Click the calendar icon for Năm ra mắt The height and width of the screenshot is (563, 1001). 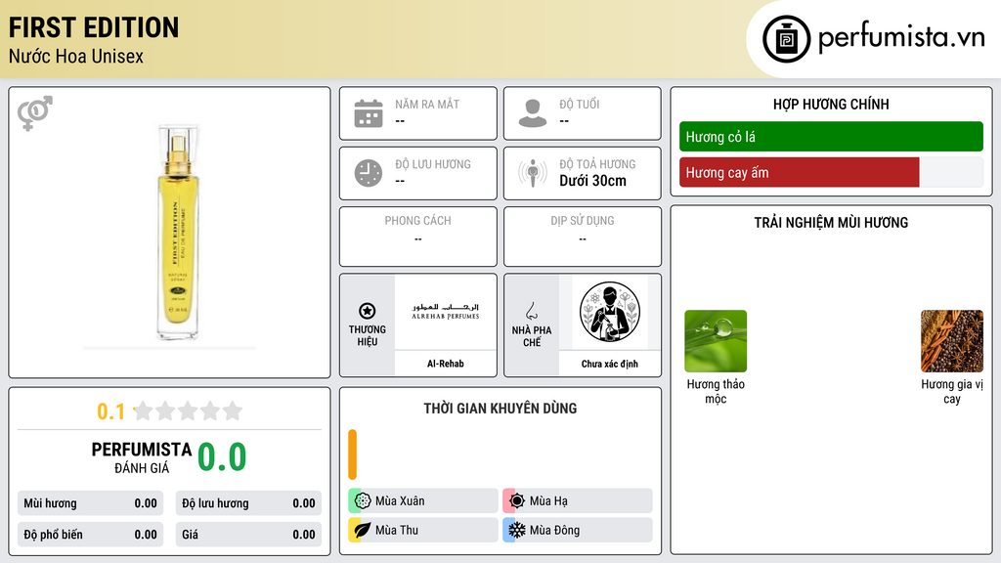[x=369, y=113]
